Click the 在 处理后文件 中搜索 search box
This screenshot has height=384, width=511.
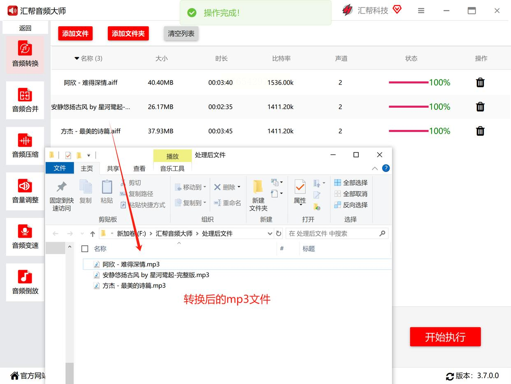337,234
